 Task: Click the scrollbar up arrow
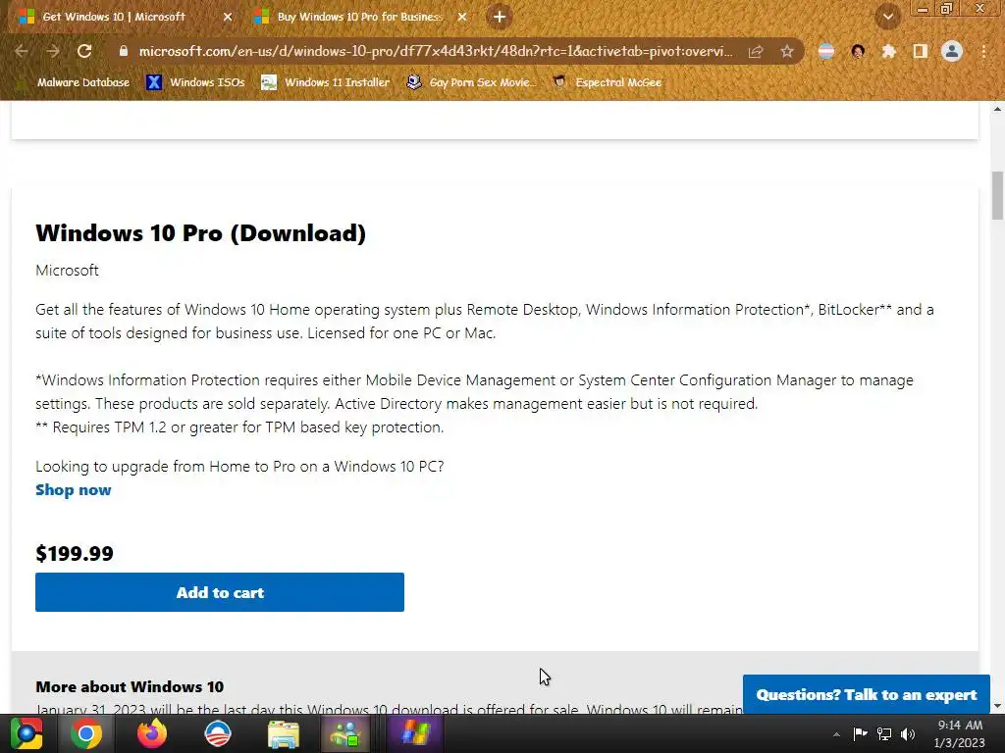click(997, 109)
